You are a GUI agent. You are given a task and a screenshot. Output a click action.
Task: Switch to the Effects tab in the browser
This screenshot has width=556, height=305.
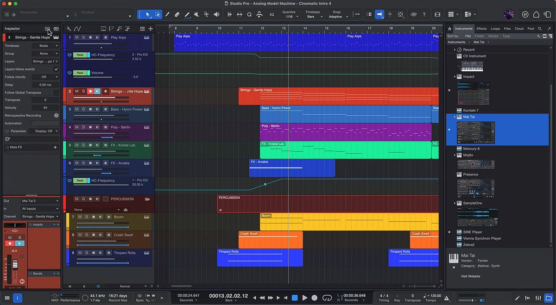(x=482, y=28)
